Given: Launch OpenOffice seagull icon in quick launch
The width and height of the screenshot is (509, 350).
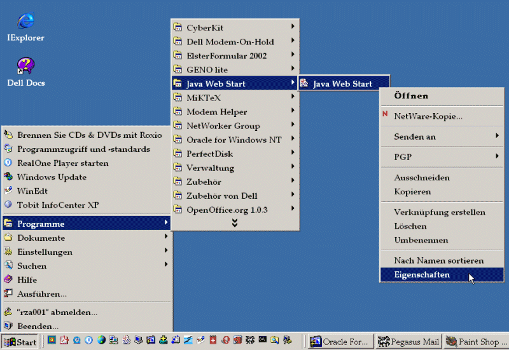Looking at the screenshot, I should [x=188, y=340].
